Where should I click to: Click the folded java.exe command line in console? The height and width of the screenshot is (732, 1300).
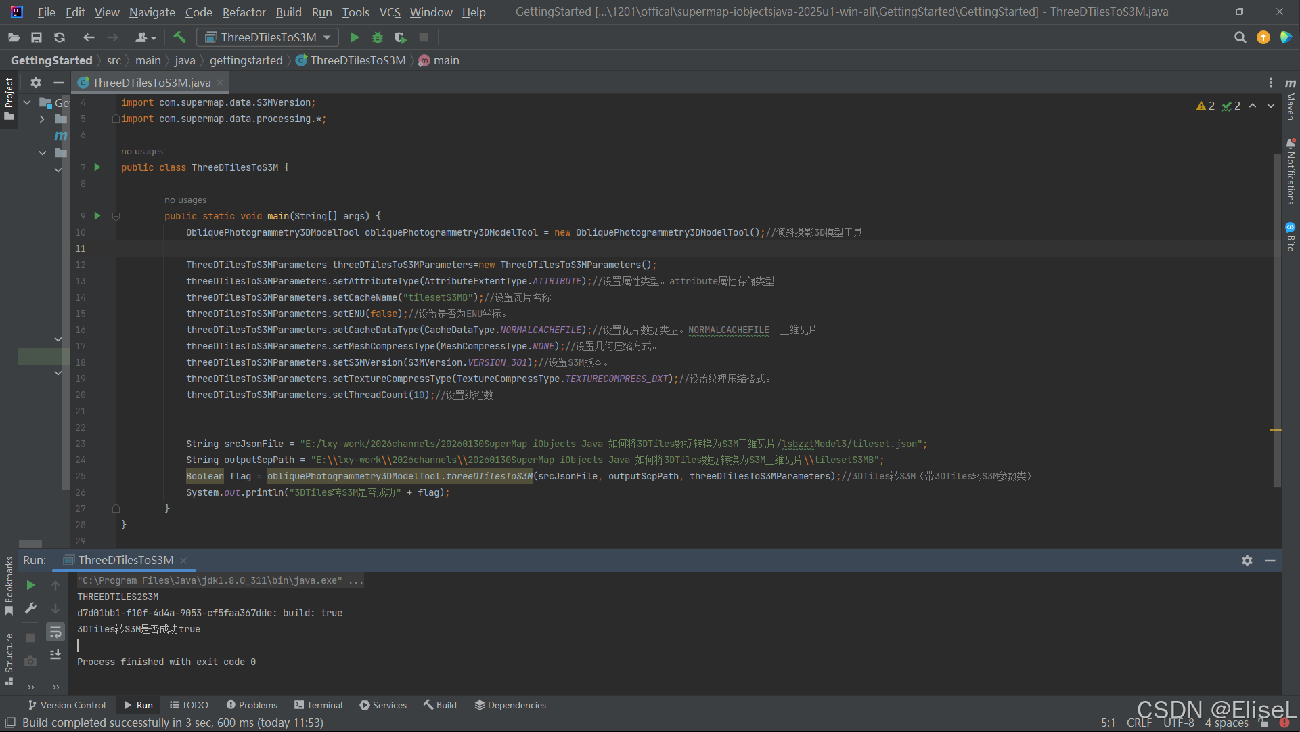pos(220,580)
